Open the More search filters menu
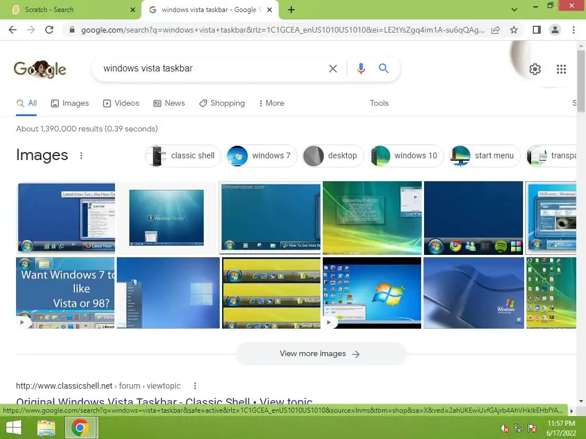Image resolution: width=586 pixels, height=439 pixels. [x=272, y=103]
